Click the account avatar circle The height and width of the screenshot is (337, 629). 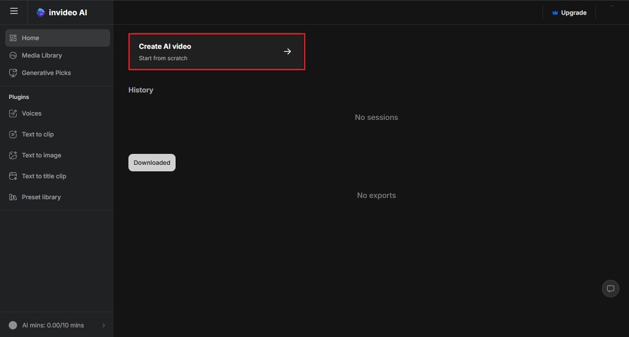(x=13, y=325)
